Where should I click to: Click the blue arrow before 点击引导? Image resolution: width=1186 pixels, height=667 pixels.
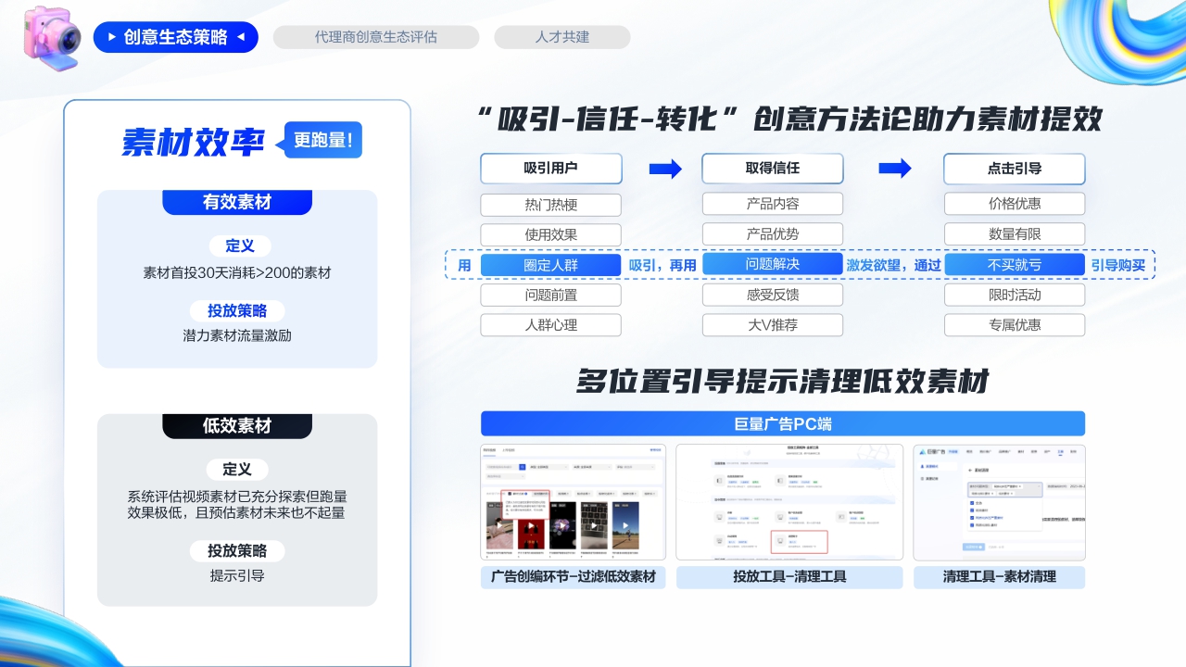coord(896,169)
